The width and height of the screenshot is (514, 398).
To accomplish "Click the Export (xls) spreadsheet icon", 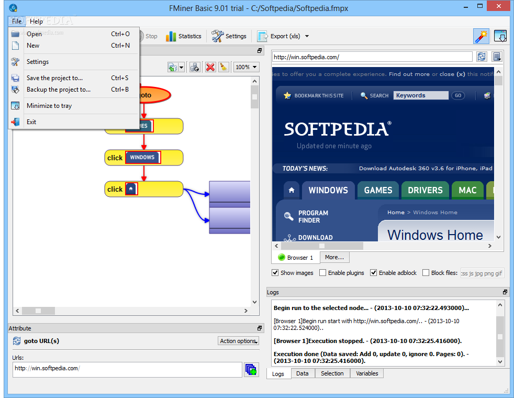I will pos(262,36).
